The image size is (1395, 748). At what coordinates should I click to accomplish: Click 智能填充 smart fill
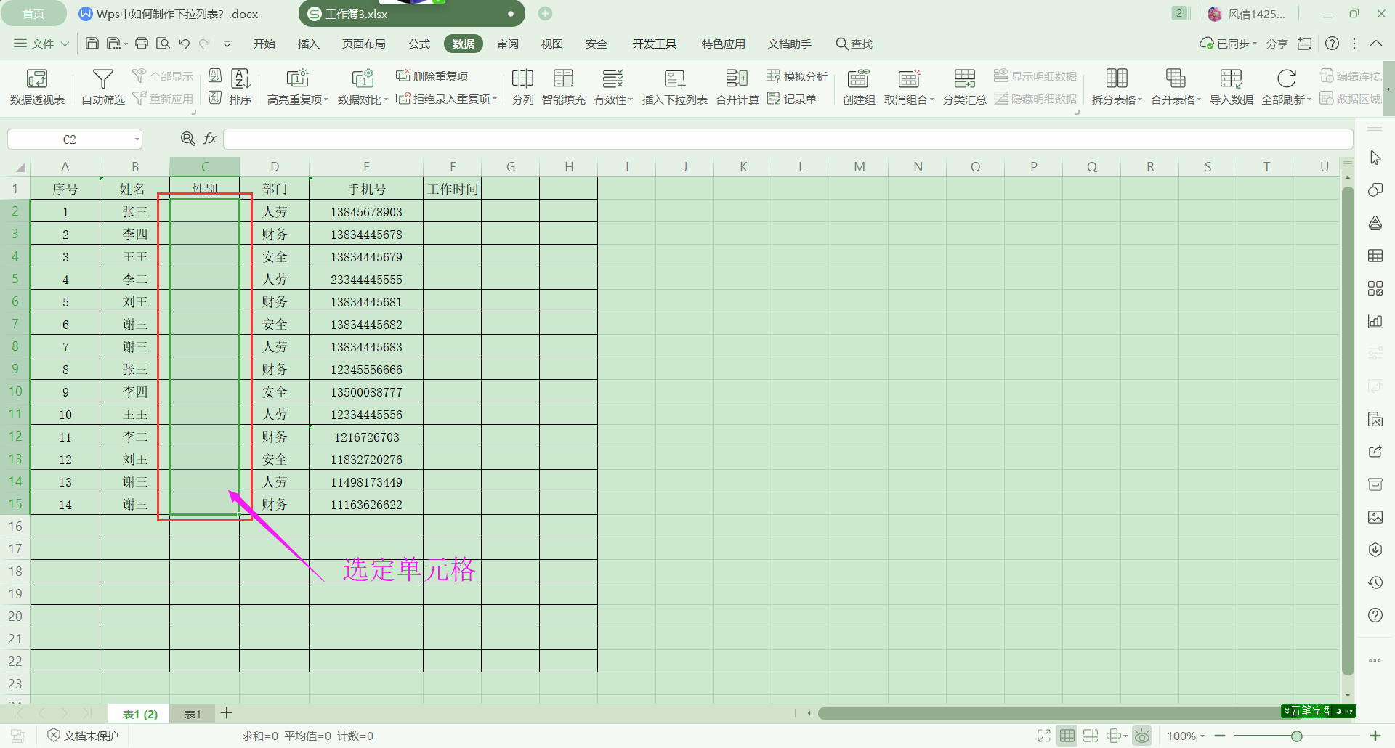click(563, 86)
